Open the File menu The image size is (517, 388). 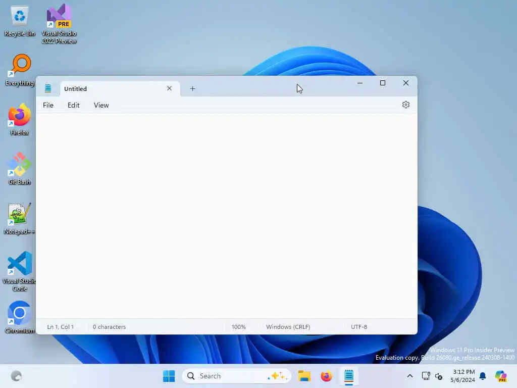(48, 105)
